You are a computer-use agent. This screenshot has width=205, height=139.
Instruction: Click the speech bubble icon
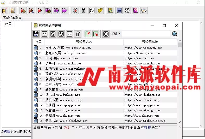click(x=144, y=10)
